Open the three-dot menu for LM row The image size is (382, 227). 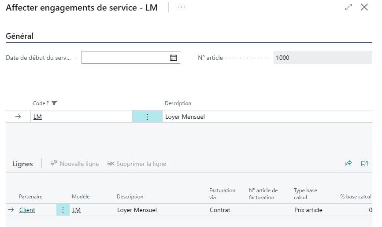[x=147, y=117]
